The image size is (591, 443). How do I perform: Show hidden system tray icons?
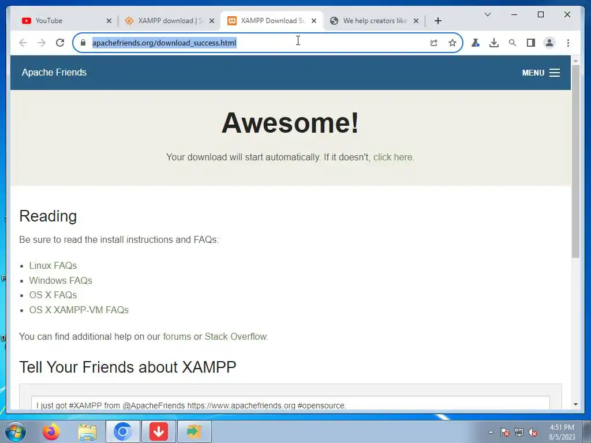(x=491, y=433)
